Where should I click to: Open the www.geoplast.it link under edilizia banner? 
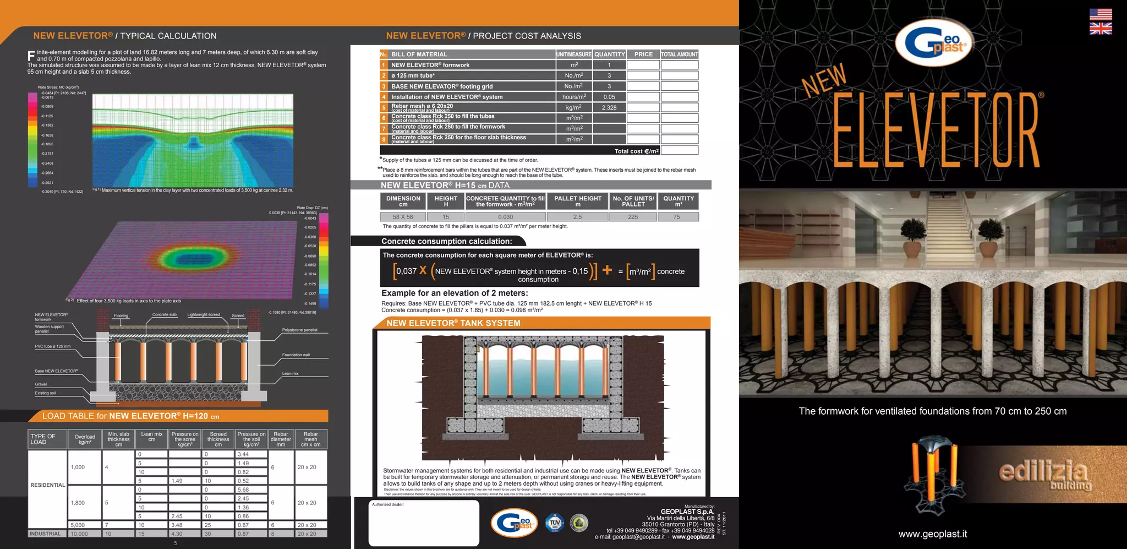(933, 534)
